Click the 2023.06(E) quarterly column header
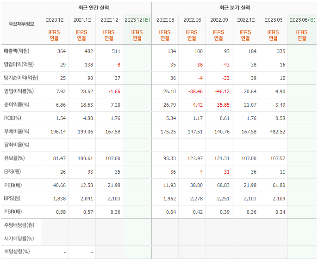 coord(303,20)
